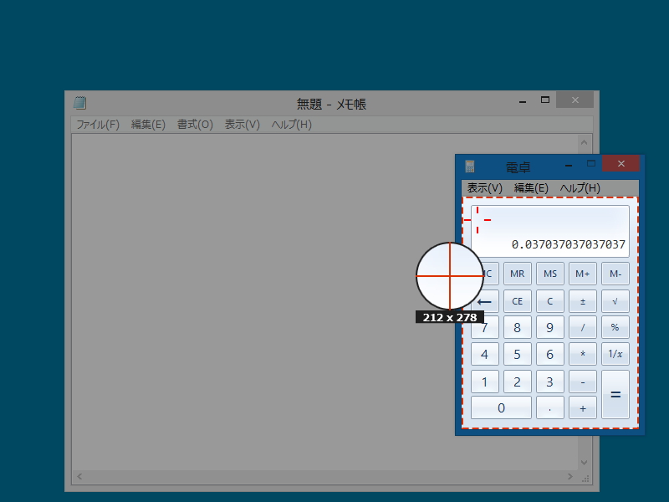669x502 pixels.
Task: Close the Notepad window
Action: (575, 100)
